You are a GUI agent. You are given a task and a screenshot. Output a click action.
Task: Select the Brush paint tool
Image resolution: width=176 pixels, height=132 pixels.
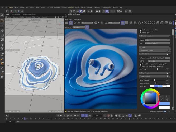(2, 68)
